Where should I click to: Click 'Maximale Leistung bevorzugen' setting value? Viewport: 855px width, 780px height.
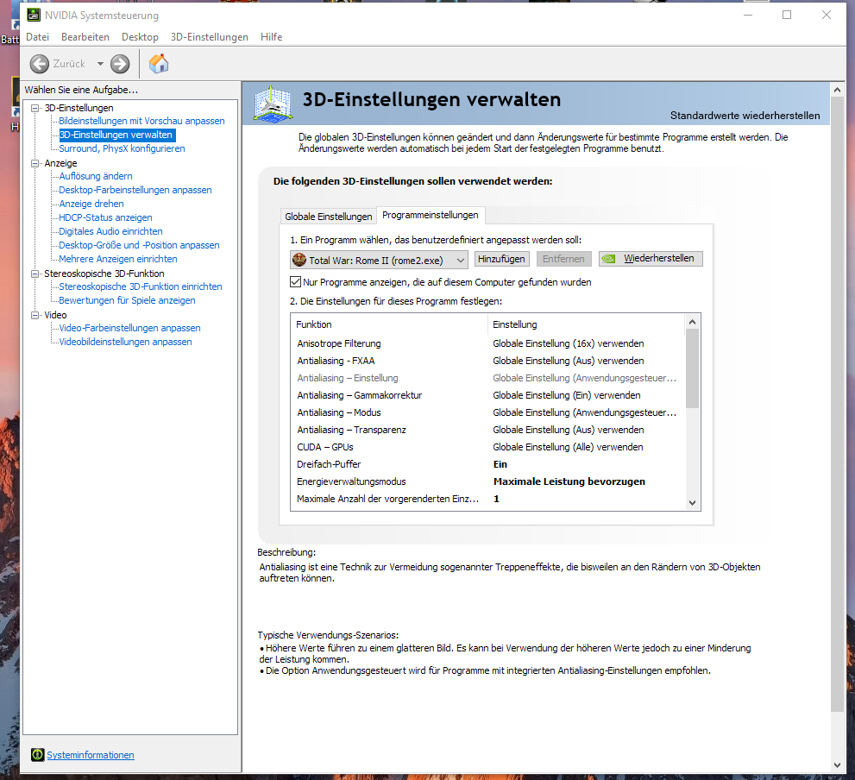[x=569, y=481]
